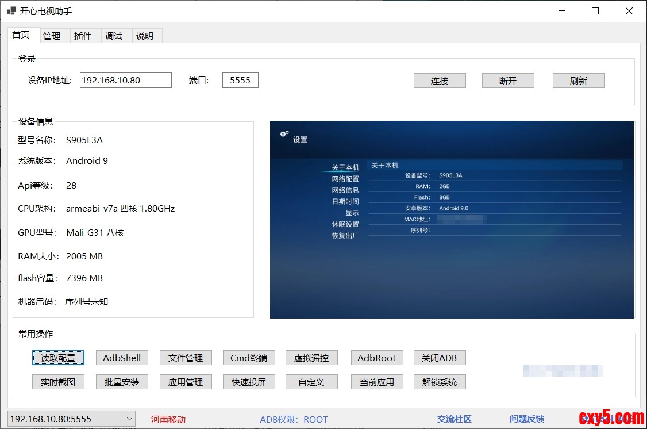
Task: Click the 解锁系统 unlock system button
Action: click(x=440, y=382)
